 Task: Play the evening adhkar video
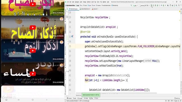click(x=33, y=74)
